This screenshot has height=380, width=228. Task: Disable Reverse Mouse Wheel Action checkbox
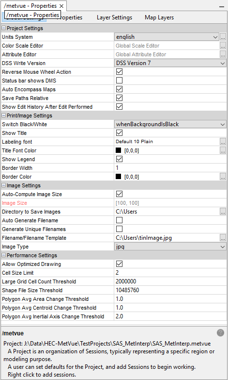click(119, 72)
